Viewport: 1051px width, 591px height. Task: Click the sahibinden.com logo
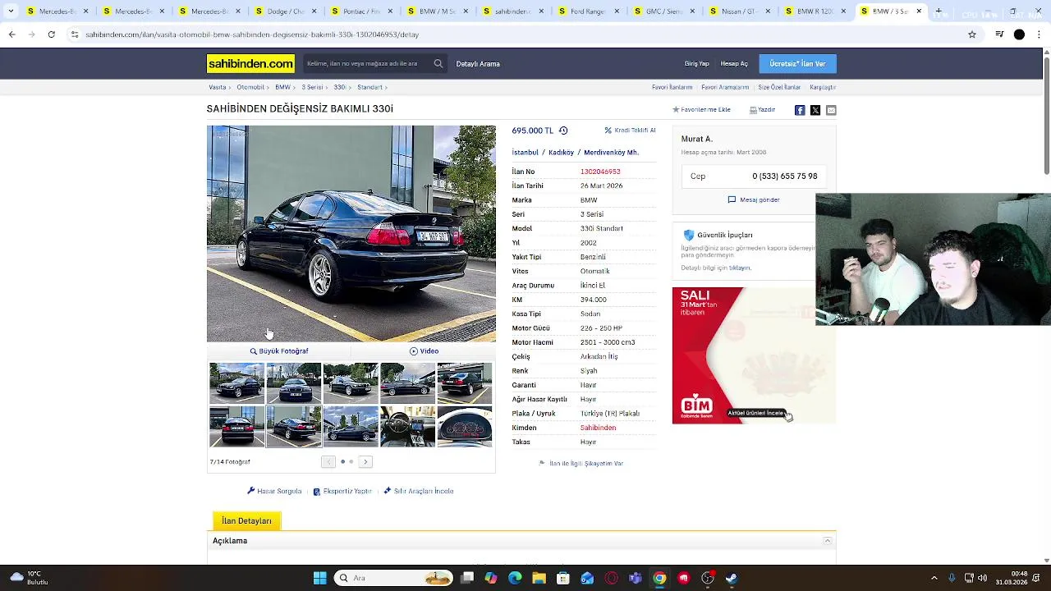pyautogui.click(x=250, y=63)
